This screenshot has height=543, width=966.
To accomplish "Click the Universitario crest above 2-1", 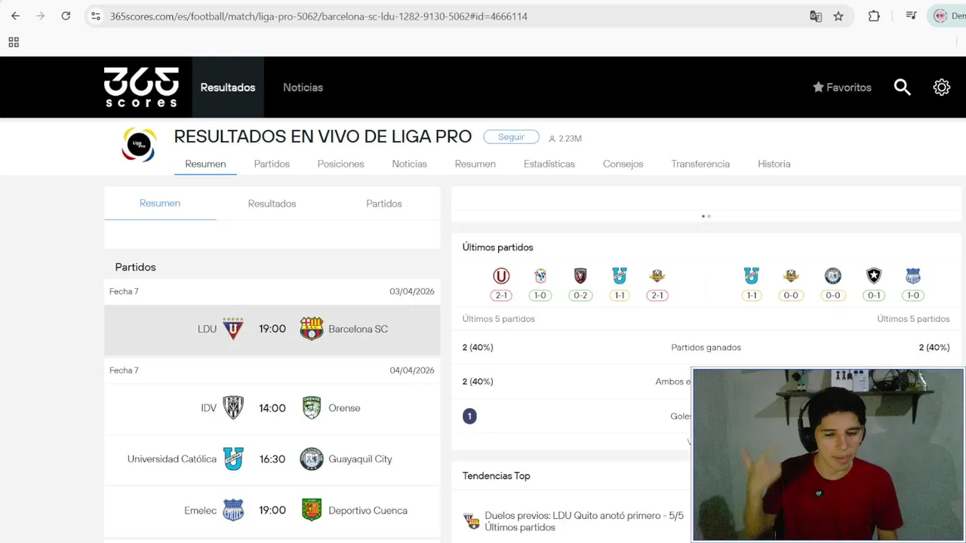I will 501,276.
